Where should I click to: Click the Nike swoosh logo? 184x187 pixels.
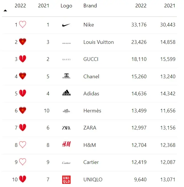coord(66,25)
